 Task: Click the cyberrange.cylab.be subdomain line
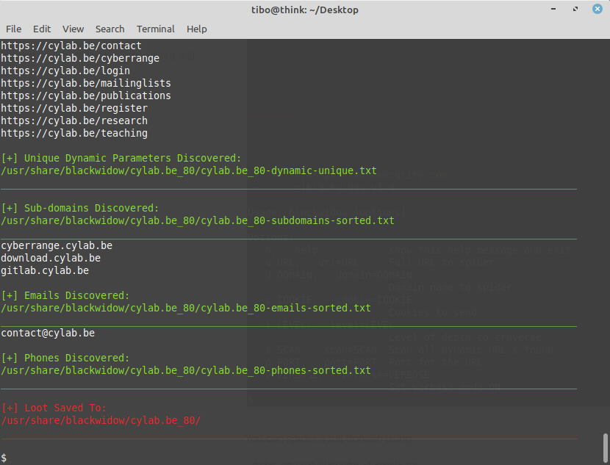(x=57, y=245)
